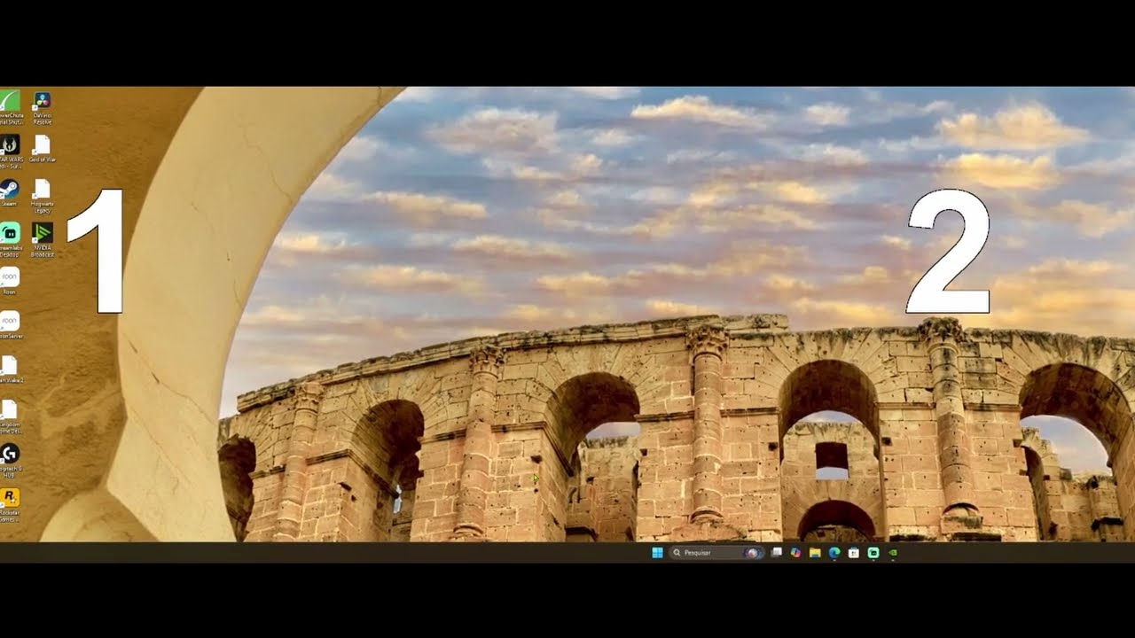Open the Rockstar Games Launcher shortcut
1135x638 pixels.
(x=9, y=503)
